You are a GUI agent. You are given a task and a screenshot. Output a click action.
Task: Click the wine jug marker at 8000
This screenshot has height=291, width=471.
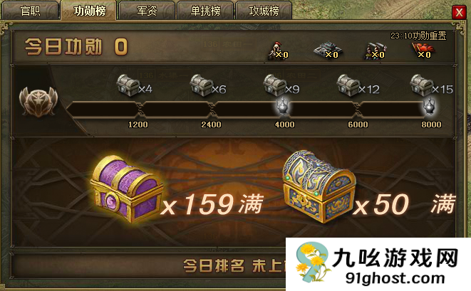[430, 106]
